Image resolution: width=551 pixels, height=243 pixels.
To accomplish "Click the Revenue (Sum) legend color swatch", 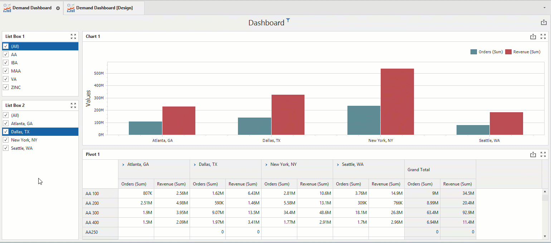I will tap(508, 52).
